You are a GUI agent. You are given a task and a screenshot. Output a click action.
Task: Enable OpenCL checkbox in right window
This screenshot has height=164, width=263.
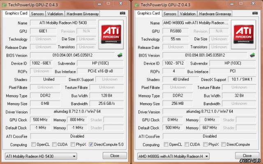point(166,144)
